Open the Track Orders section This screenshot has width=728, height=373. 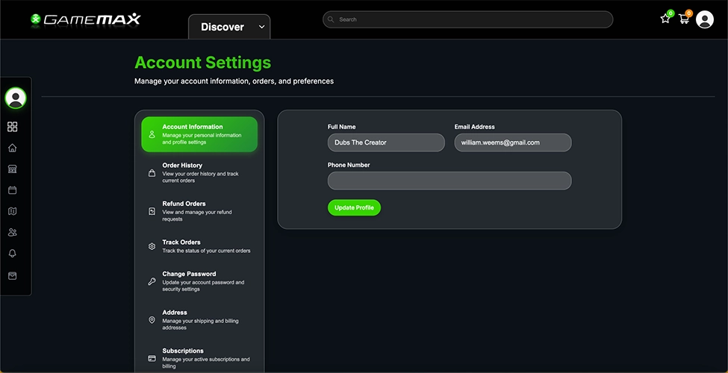(199, 246)
